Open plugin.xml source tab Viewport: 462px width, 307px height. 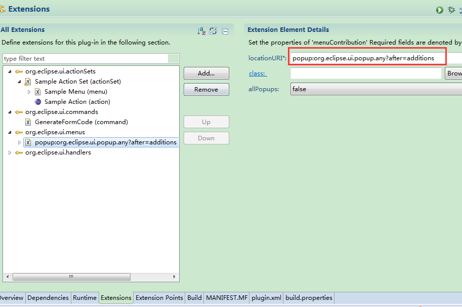[266, 298]
